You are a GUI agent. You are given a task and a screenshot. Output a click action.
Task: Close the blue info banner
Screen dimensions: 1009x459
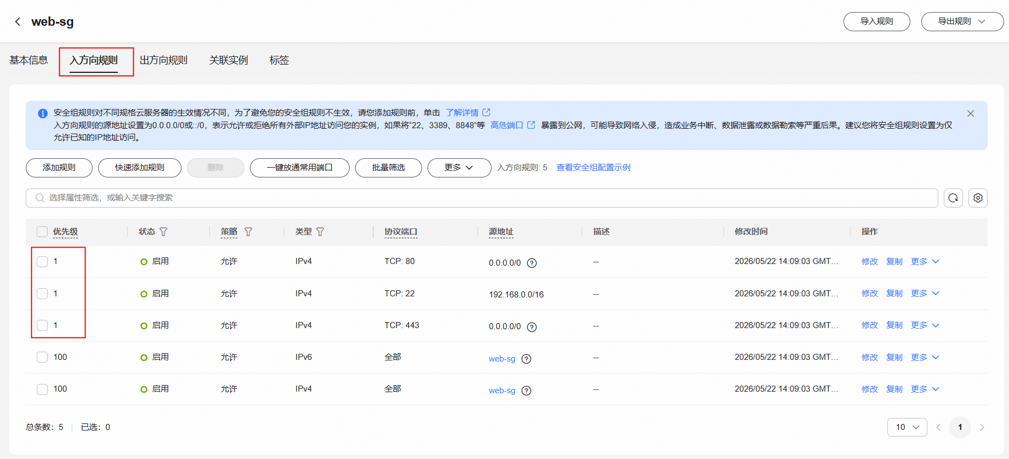tap(971, 113)
